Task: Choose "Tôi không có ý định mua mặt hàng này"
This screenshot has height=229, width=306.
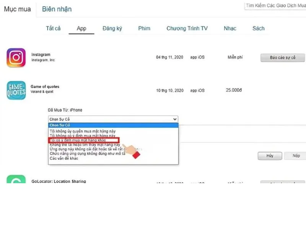Action: point(82,135)
